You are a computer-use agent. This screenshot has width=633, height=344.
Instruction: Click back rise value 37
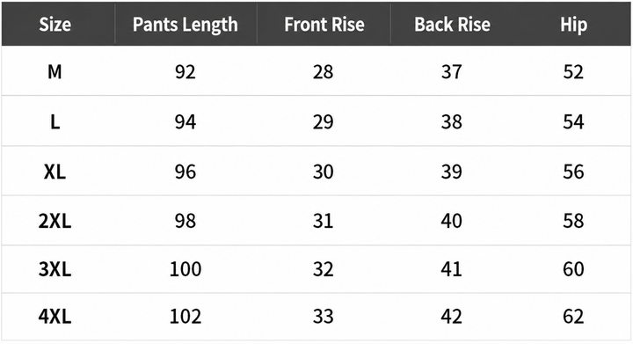[x=451, y=72]
